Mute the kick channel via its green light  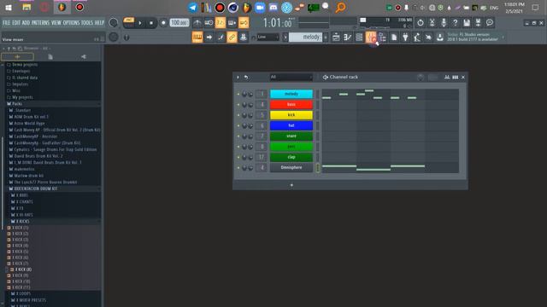click(238, 115)
